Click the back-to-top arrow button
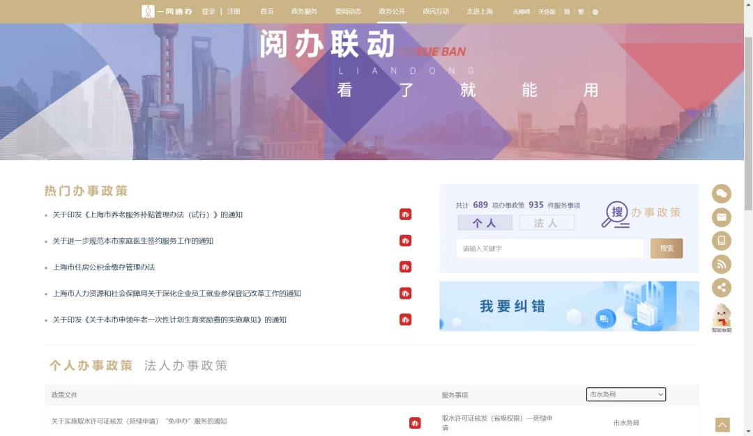Image resolution: width=753 pixels, height=436 pixels. coord(722,424)
